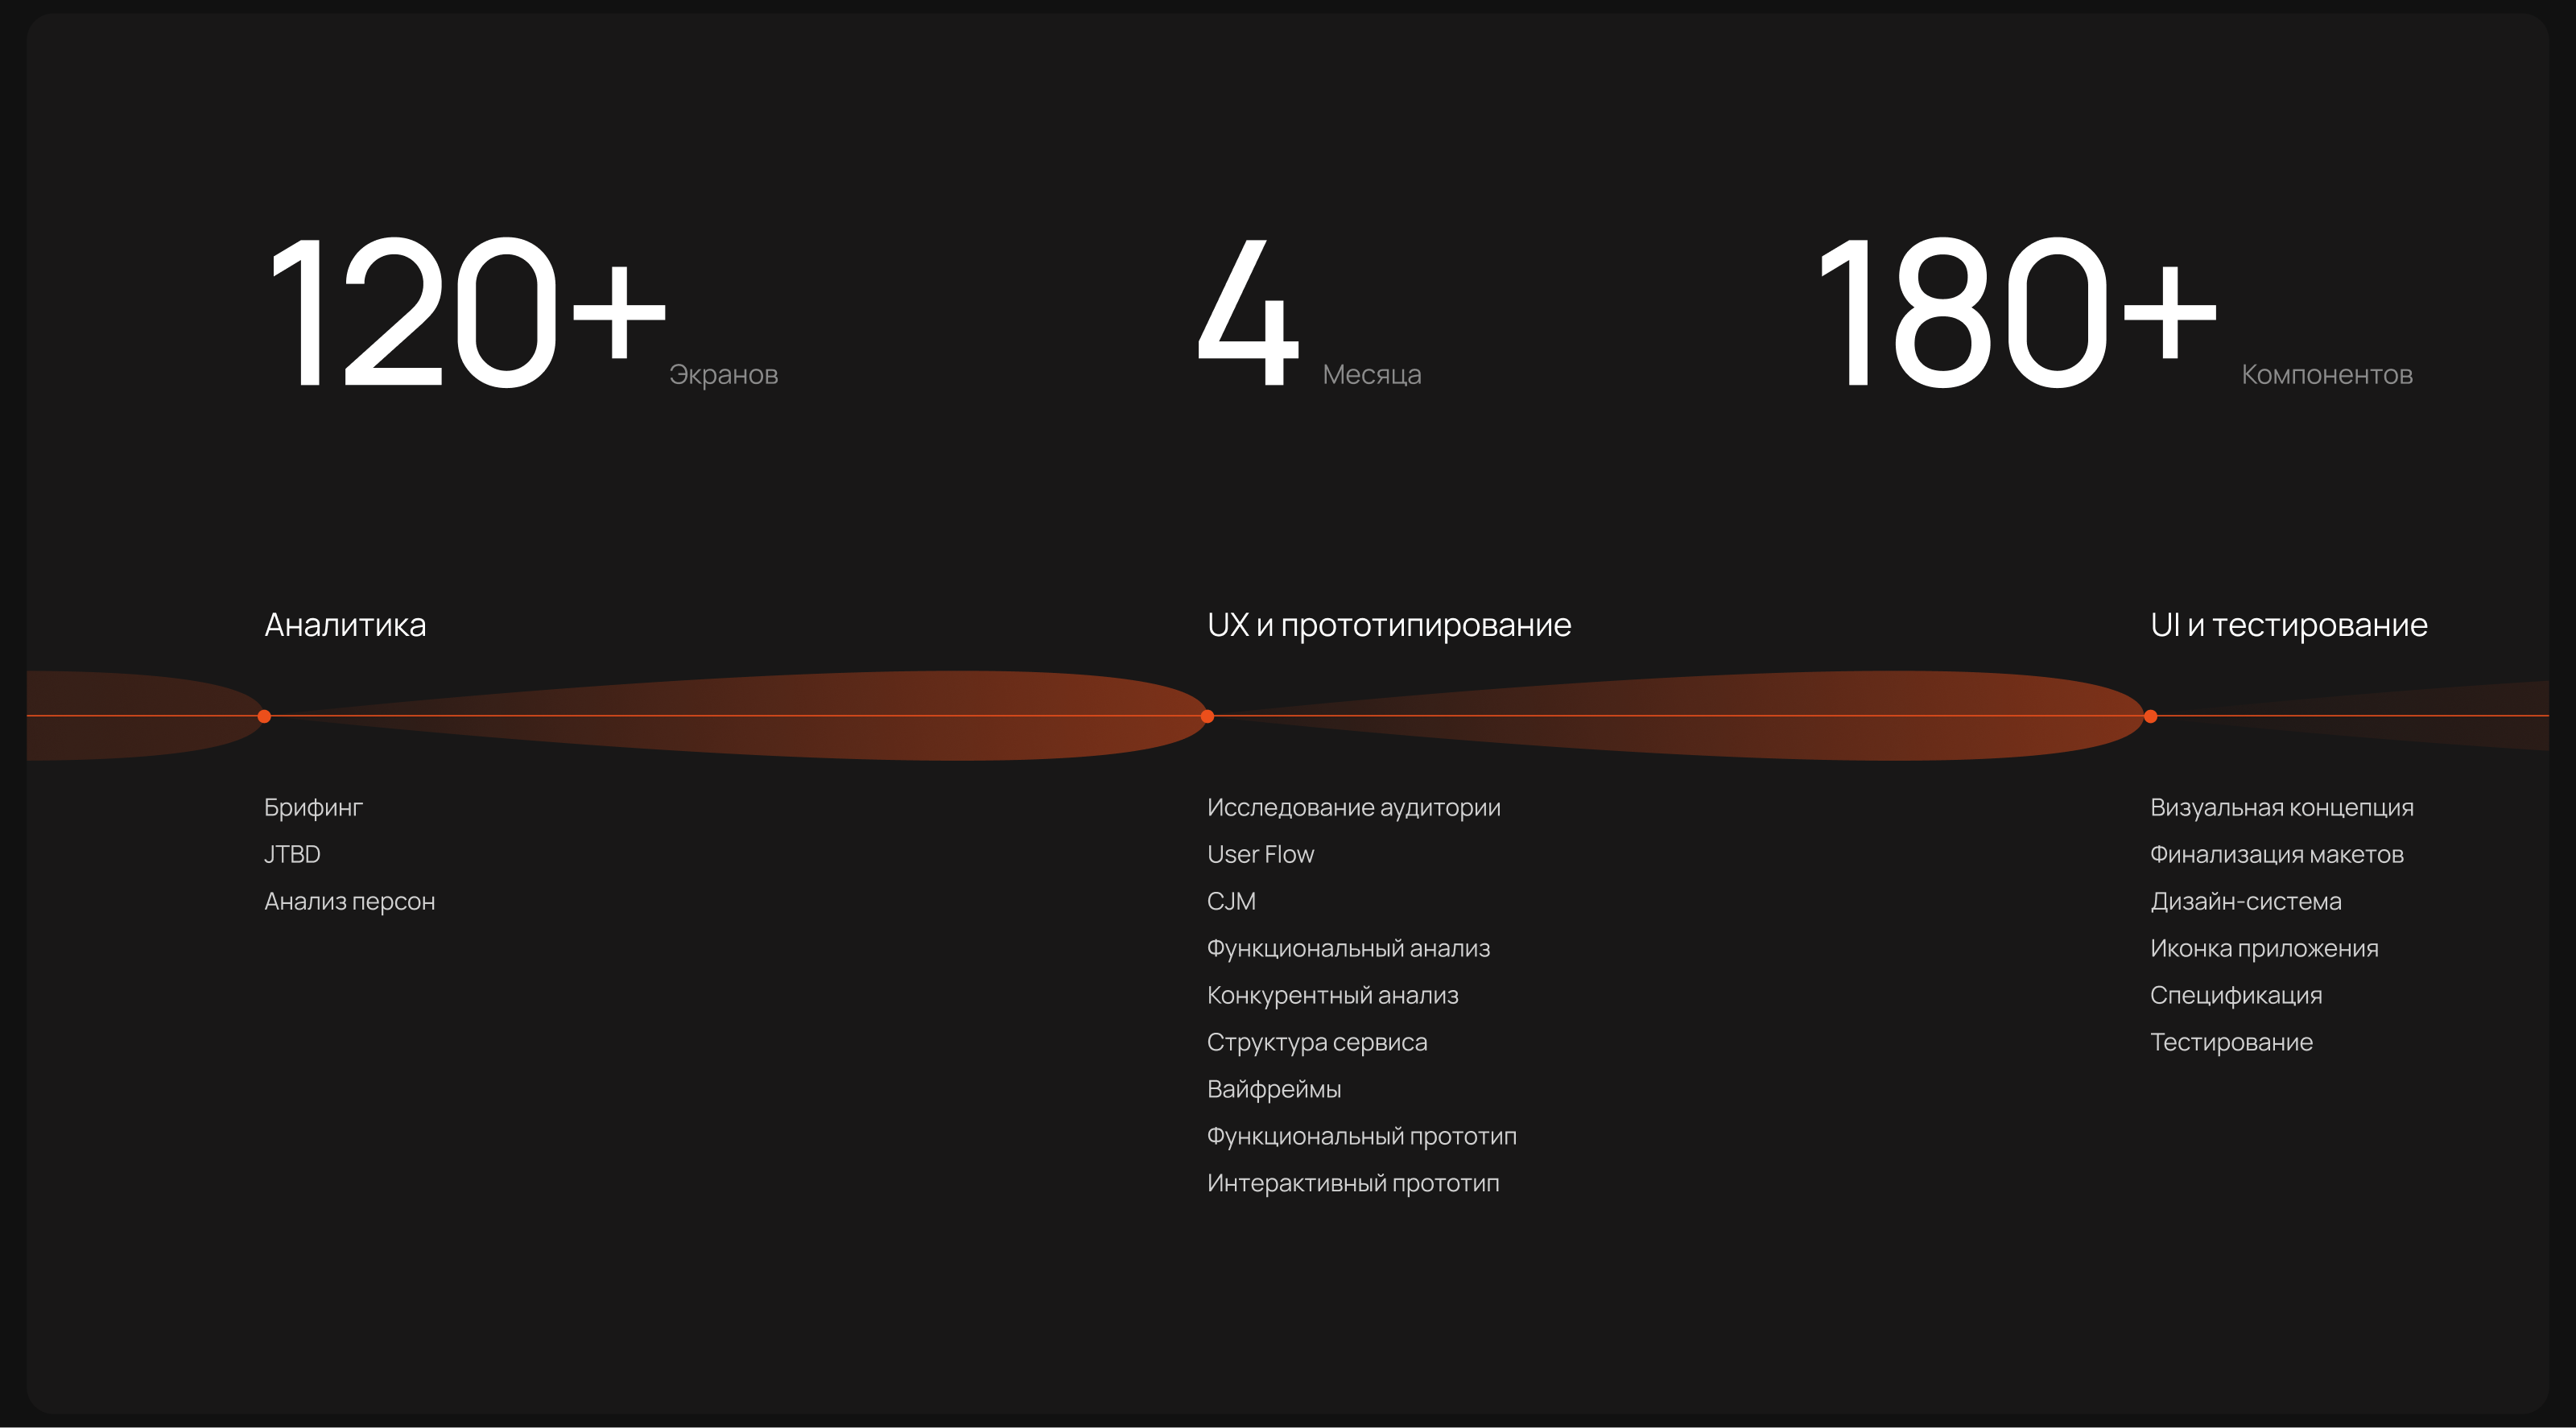Open the JTBD item
Image resolution: width=2576 pixels, height=1428 pixels.
coord(292,854)
